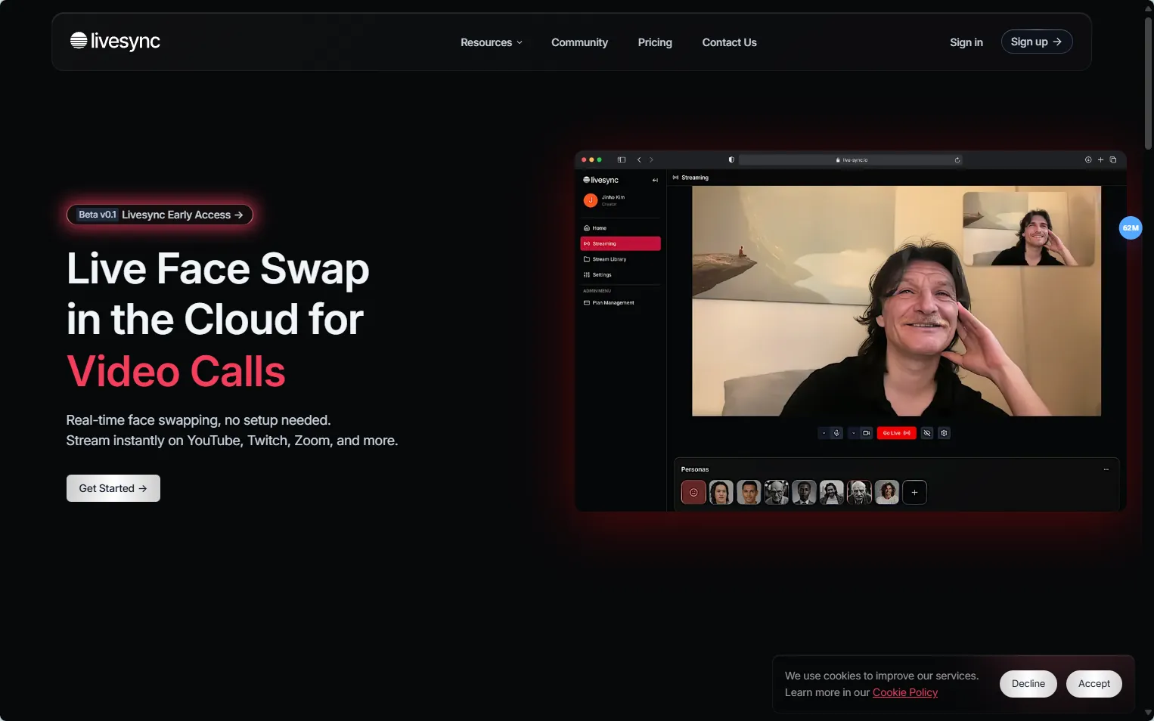Toggle the crossed-out eye visibility icon
The width and height of the screenshot is (1154, 721).
click(x=927, y=433)
